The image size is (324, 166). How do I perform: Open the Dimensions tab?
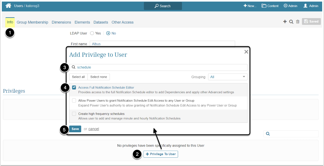61,22
